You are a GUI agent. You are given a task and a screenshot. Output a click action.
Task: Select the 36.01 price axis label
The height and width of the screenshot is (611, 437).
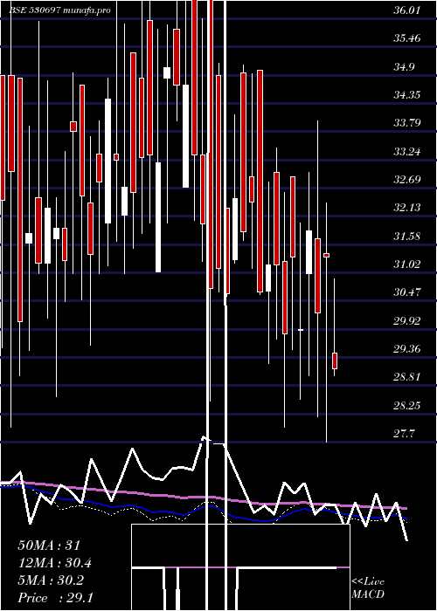(407, 10)
